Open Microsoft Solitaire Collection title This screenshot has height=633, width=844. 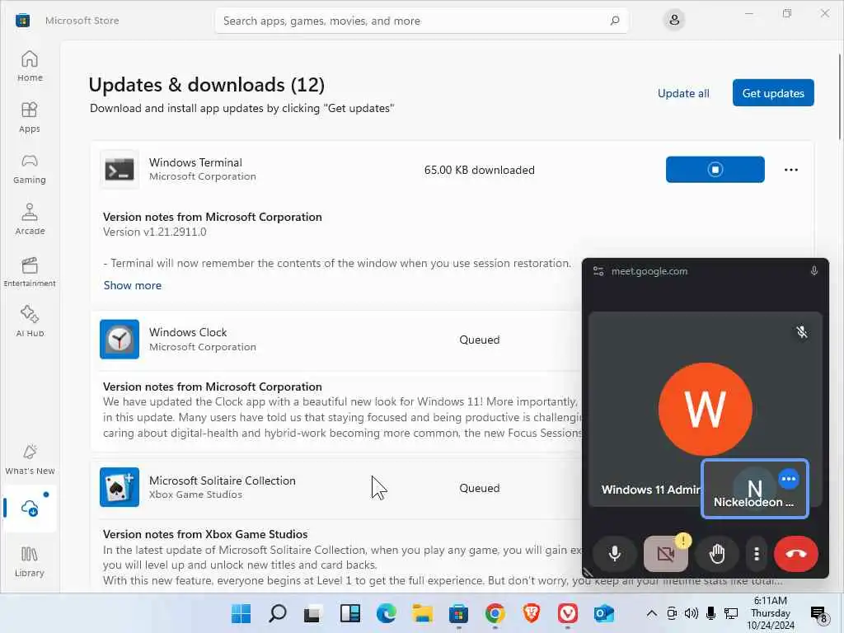[x=223, y=481]
